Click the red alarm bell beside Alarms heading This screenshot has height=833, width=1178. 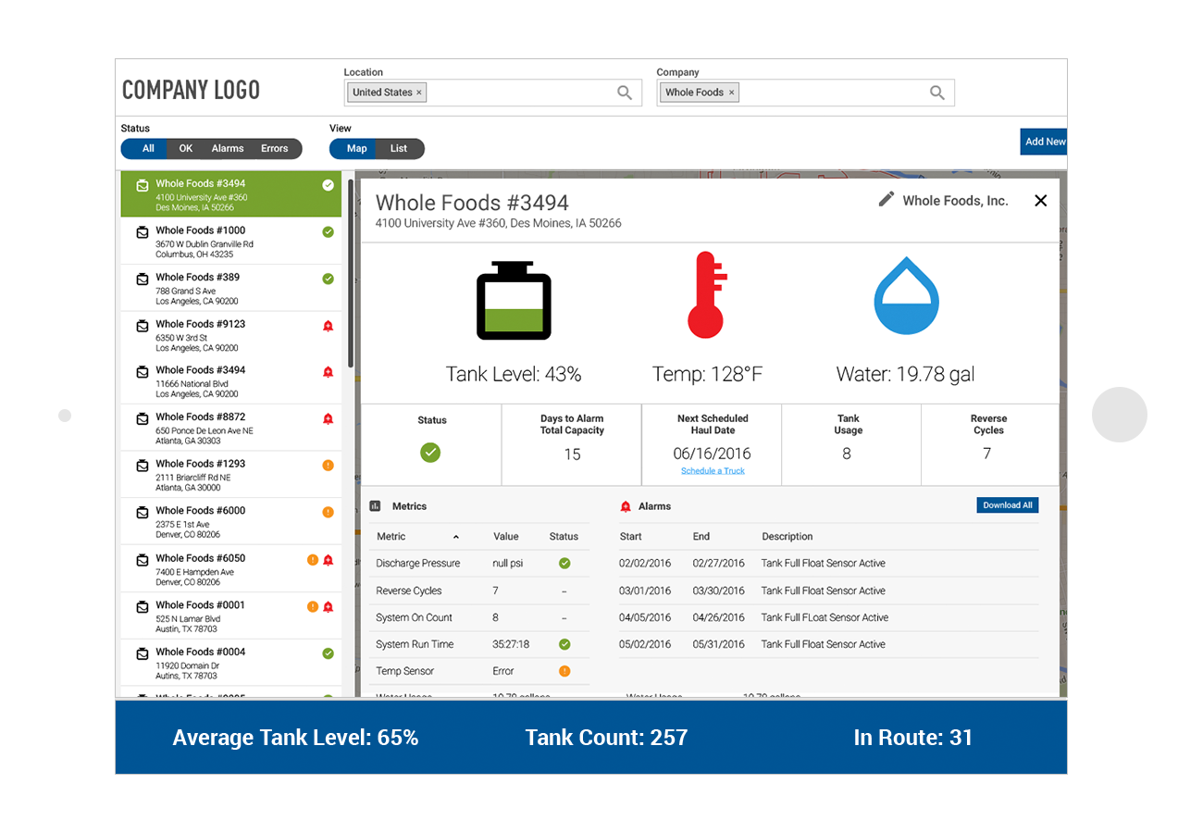(626, 506)
